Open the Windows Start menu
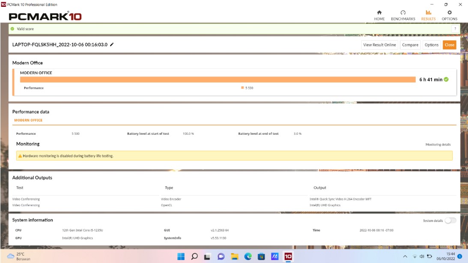The height and width of the screenshot is (263, 468). [181, 257]
